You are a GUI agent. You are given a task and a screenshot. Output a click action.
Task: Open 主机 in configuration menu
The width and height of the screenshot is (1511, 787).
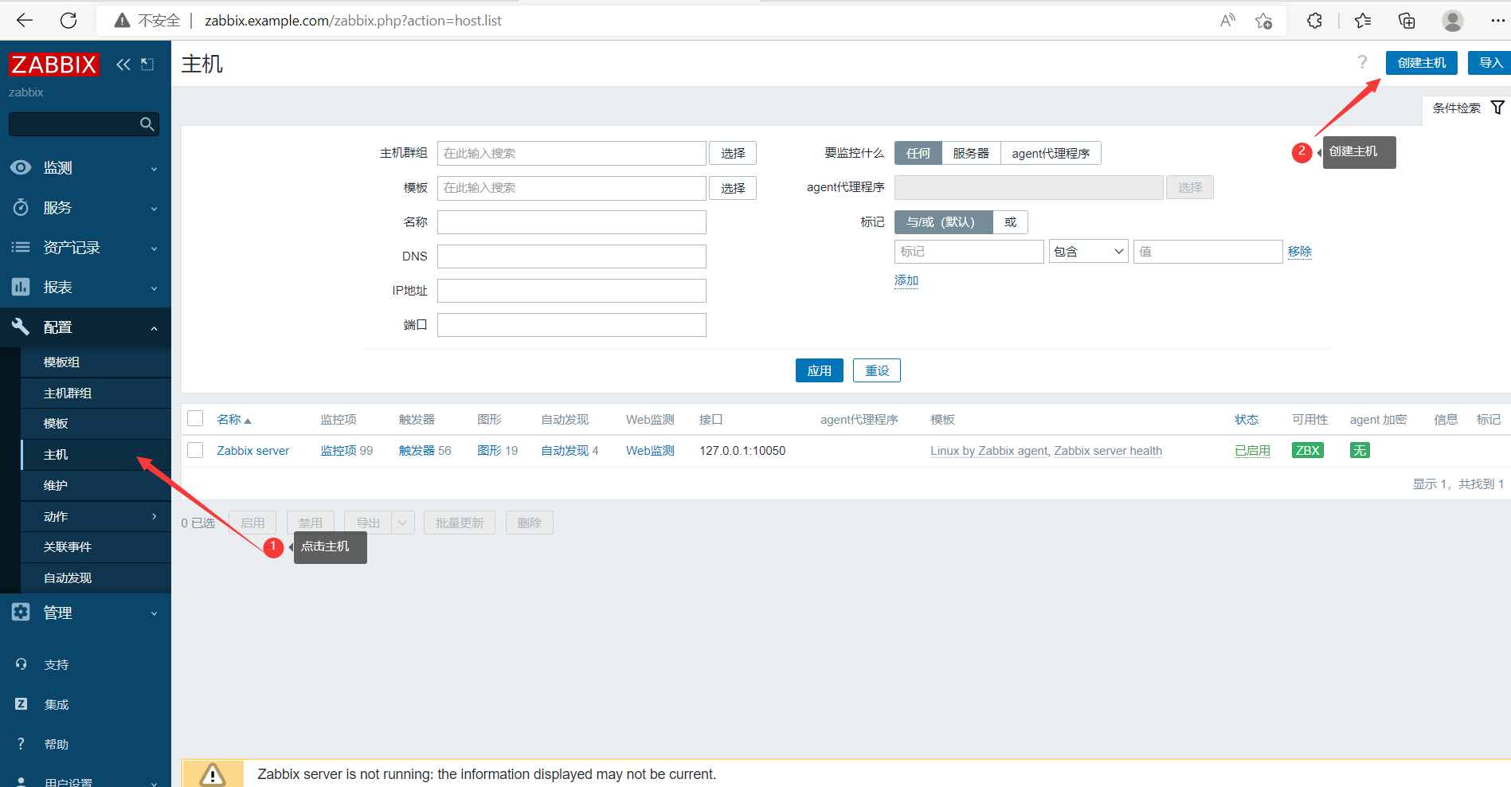coord(96,455)
